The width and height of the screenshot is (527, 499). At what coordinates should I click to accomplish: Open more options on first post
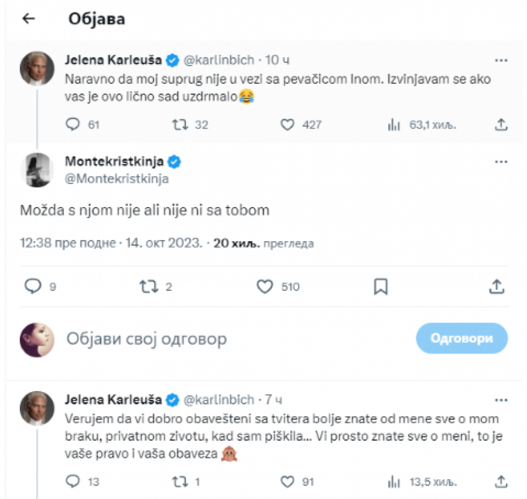501,60
